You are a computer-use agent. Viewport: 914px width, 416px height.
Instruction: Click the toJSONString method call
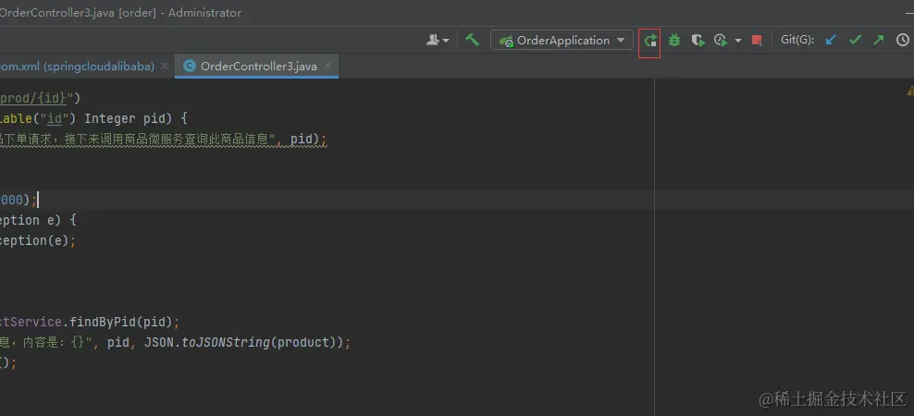(226, 343)
